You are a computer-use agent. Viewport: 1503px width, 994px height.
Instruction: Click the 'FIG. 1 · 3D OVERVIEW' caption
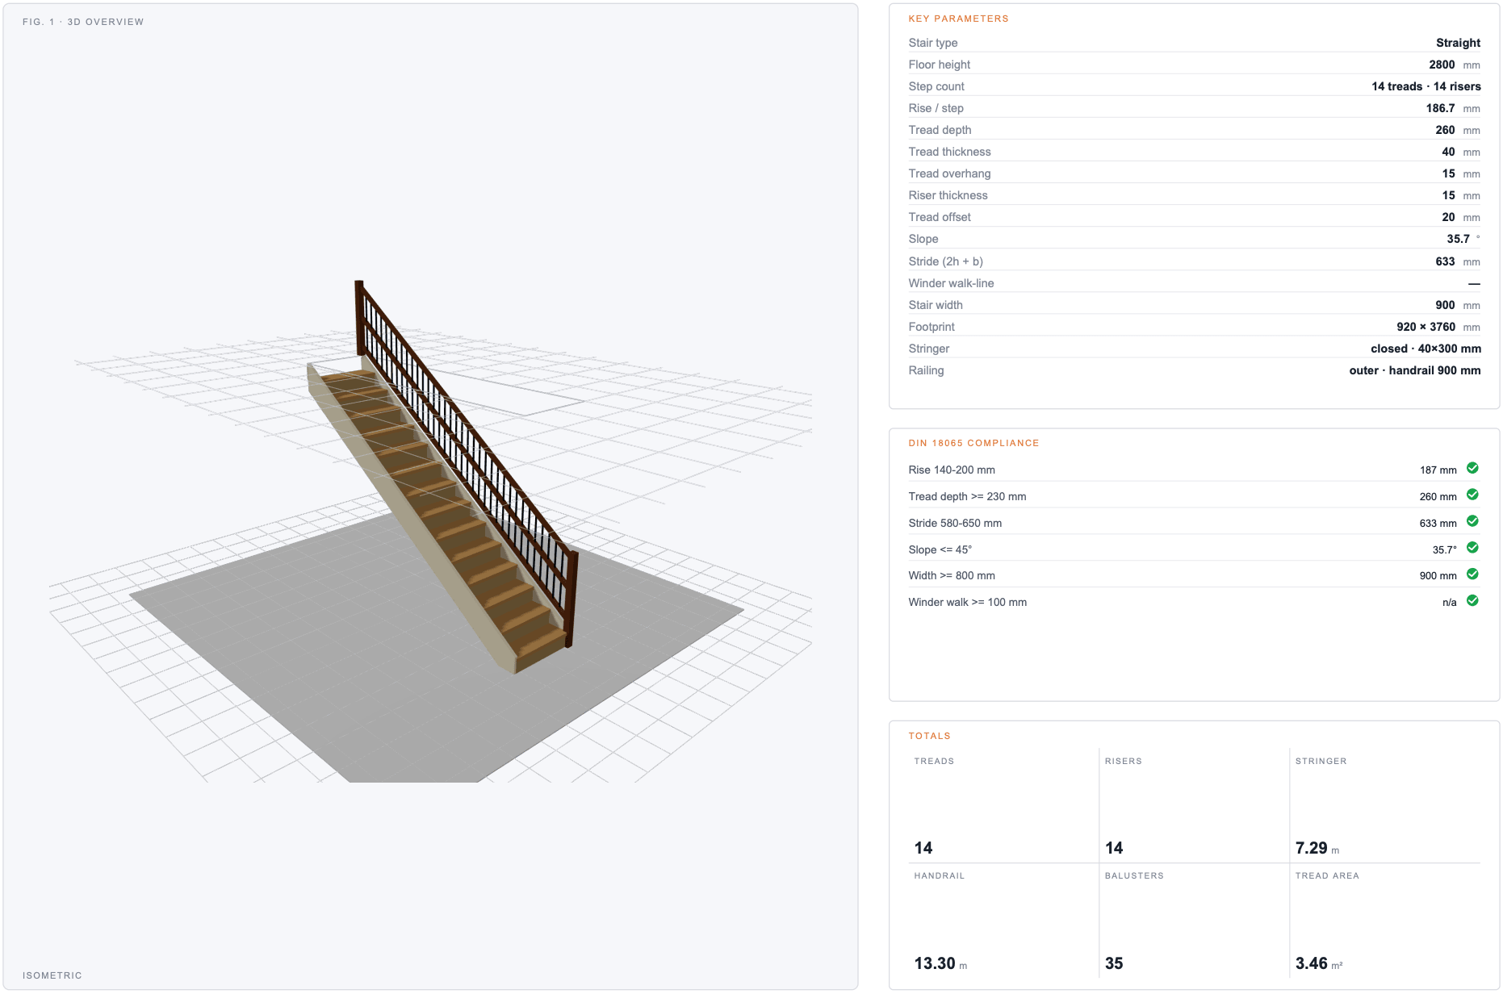[x=83, y=22]
